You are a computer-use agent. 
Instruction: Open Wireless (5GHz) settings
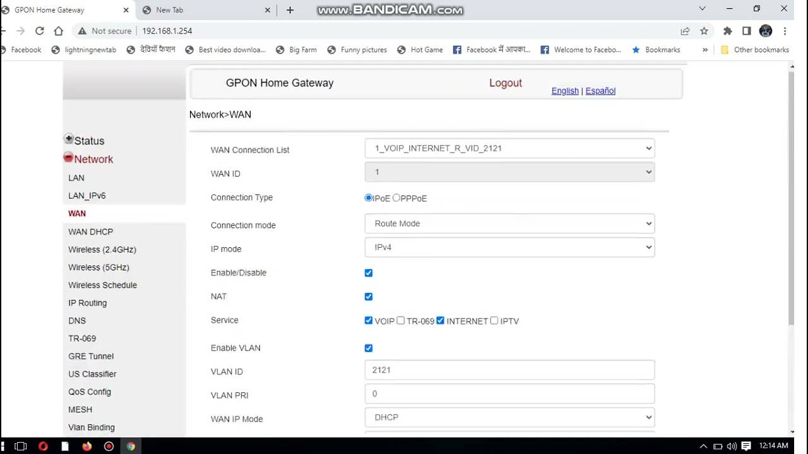(98, 267)
